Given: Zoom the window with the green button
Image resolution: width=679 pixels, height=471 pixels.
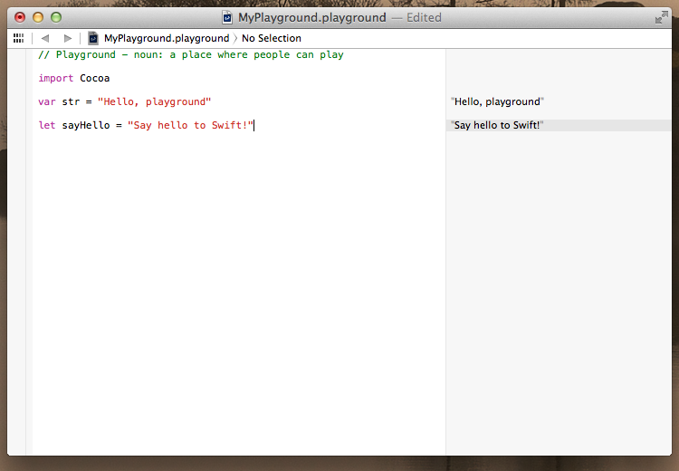Looking at the screenshot, I should point(56,17).
